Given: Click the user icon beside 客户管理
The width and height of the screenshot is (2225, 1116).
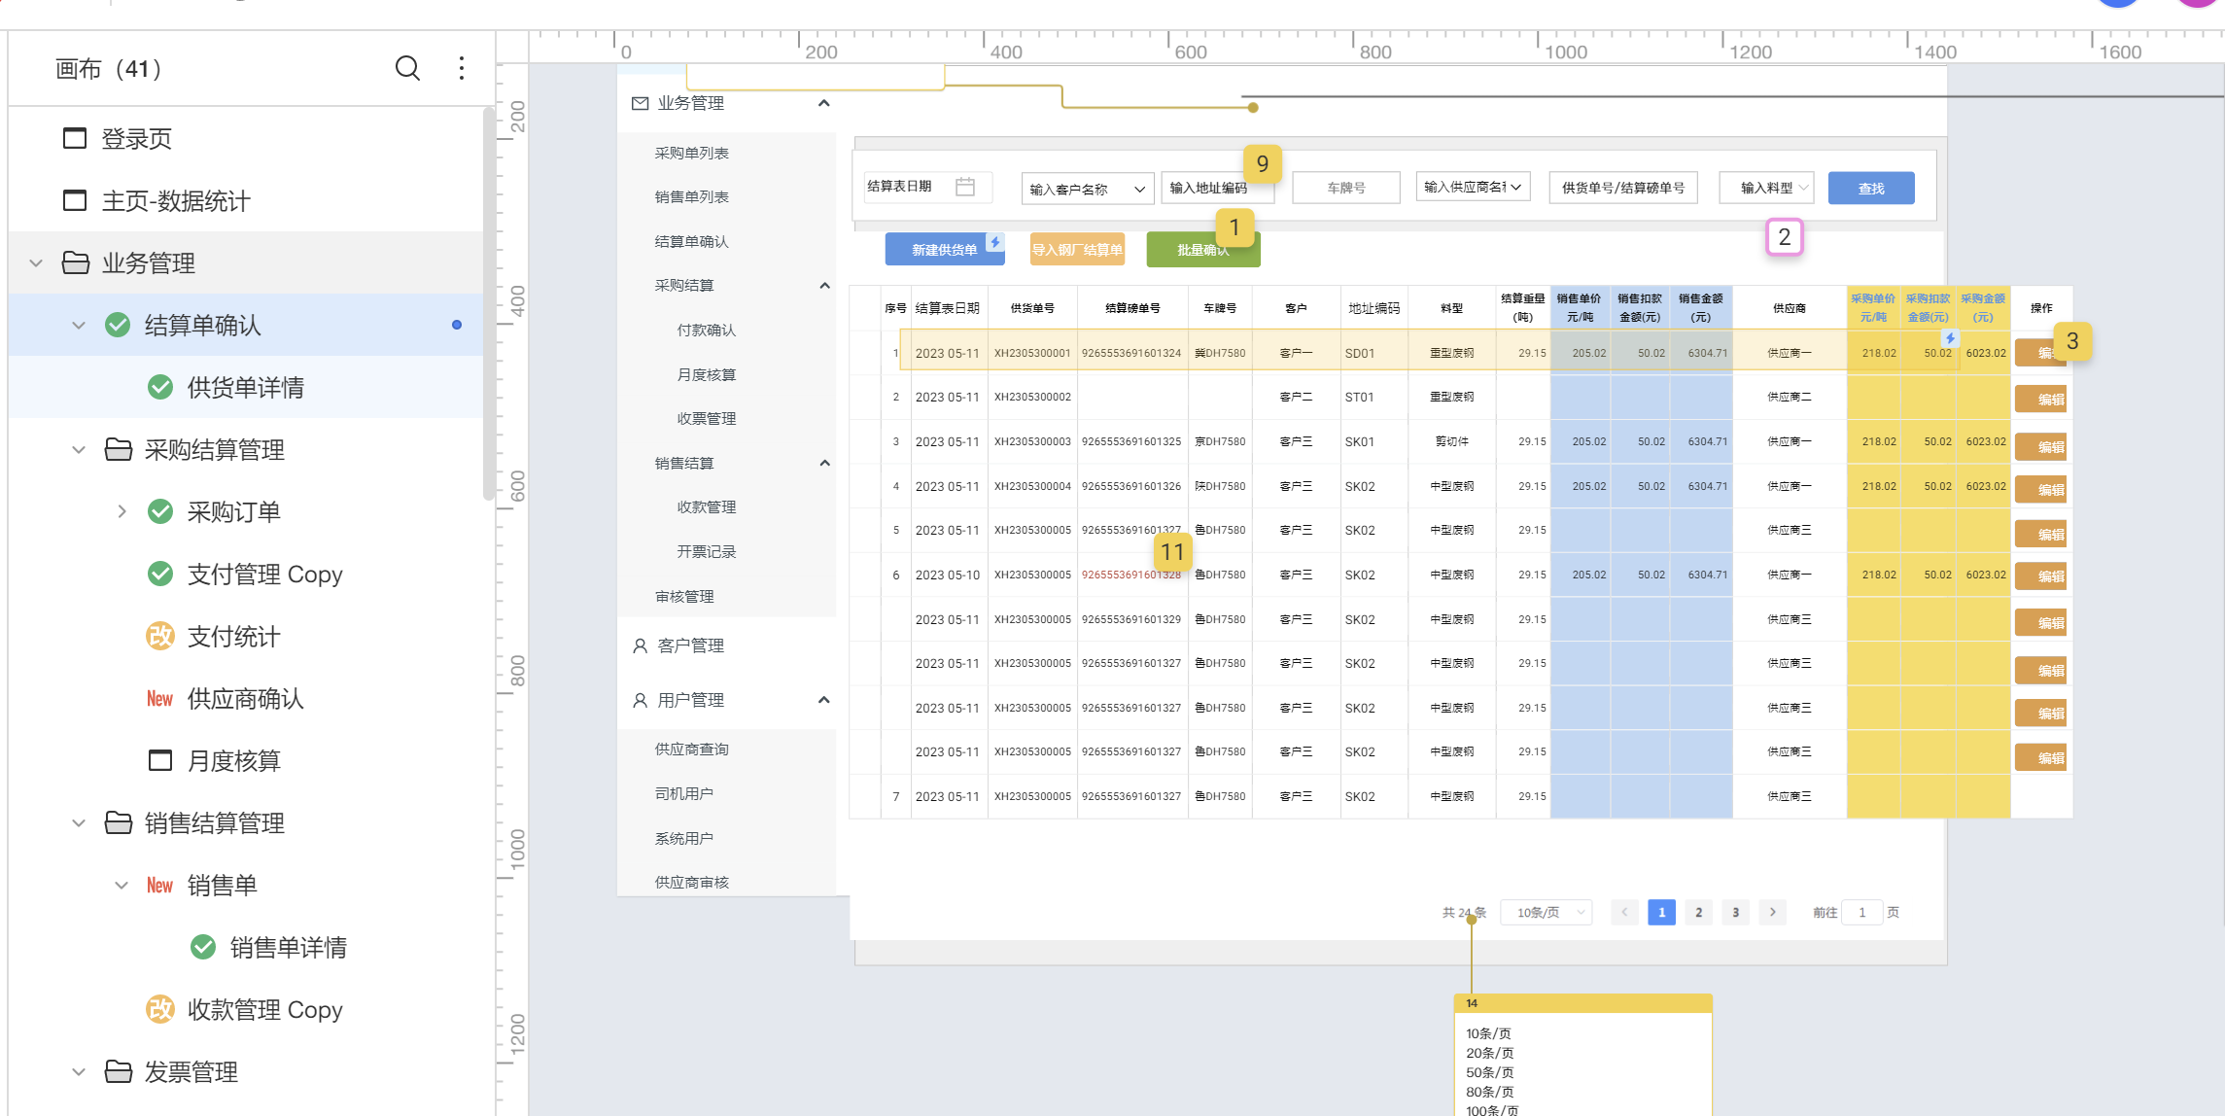Looking at the screenshot, I should point(640,645).
